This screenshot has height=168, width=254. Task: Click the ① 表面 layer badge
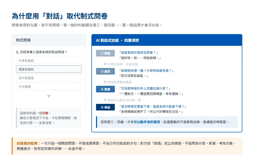coord(105,53)
